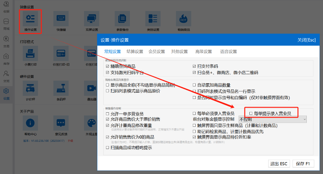Viewport: 323px width, 174px height.
Task: Check 扫码列表模式货号品名一行显示
Action: click(x=194, y=91)
